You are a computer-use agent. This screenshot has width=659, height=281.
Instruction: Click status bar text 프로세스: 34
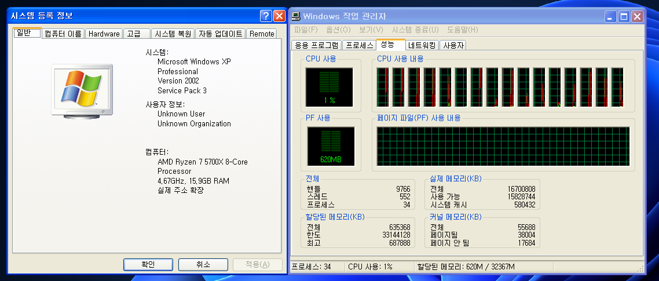click(312, 267)
